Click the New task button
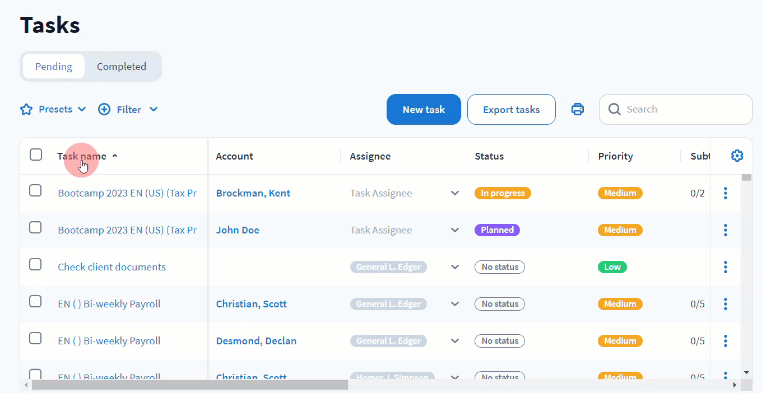 coord(424,110)
